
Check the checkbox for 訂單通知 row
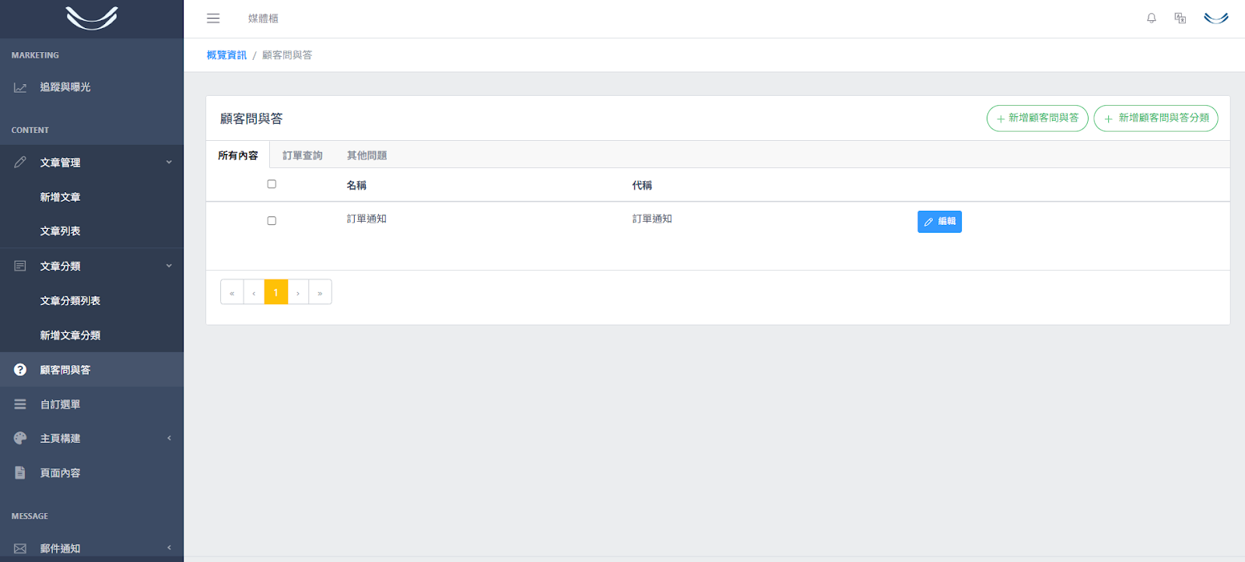click(x=272, y=221)
